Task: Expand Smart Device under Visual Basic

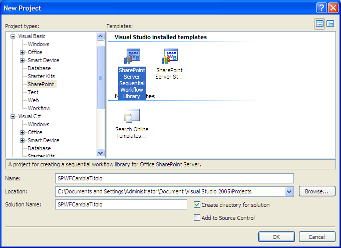Action: coord(22,60)
